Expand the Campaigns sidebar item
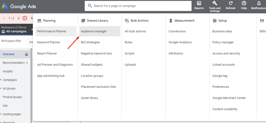 [1, 80]
